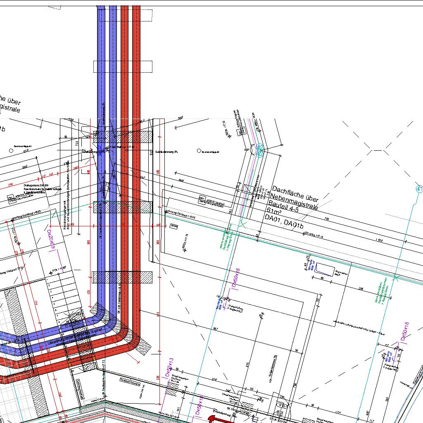Select the topmost dashed rectangle across the pipes
The image size is (423, 423).
coord(123,15)
